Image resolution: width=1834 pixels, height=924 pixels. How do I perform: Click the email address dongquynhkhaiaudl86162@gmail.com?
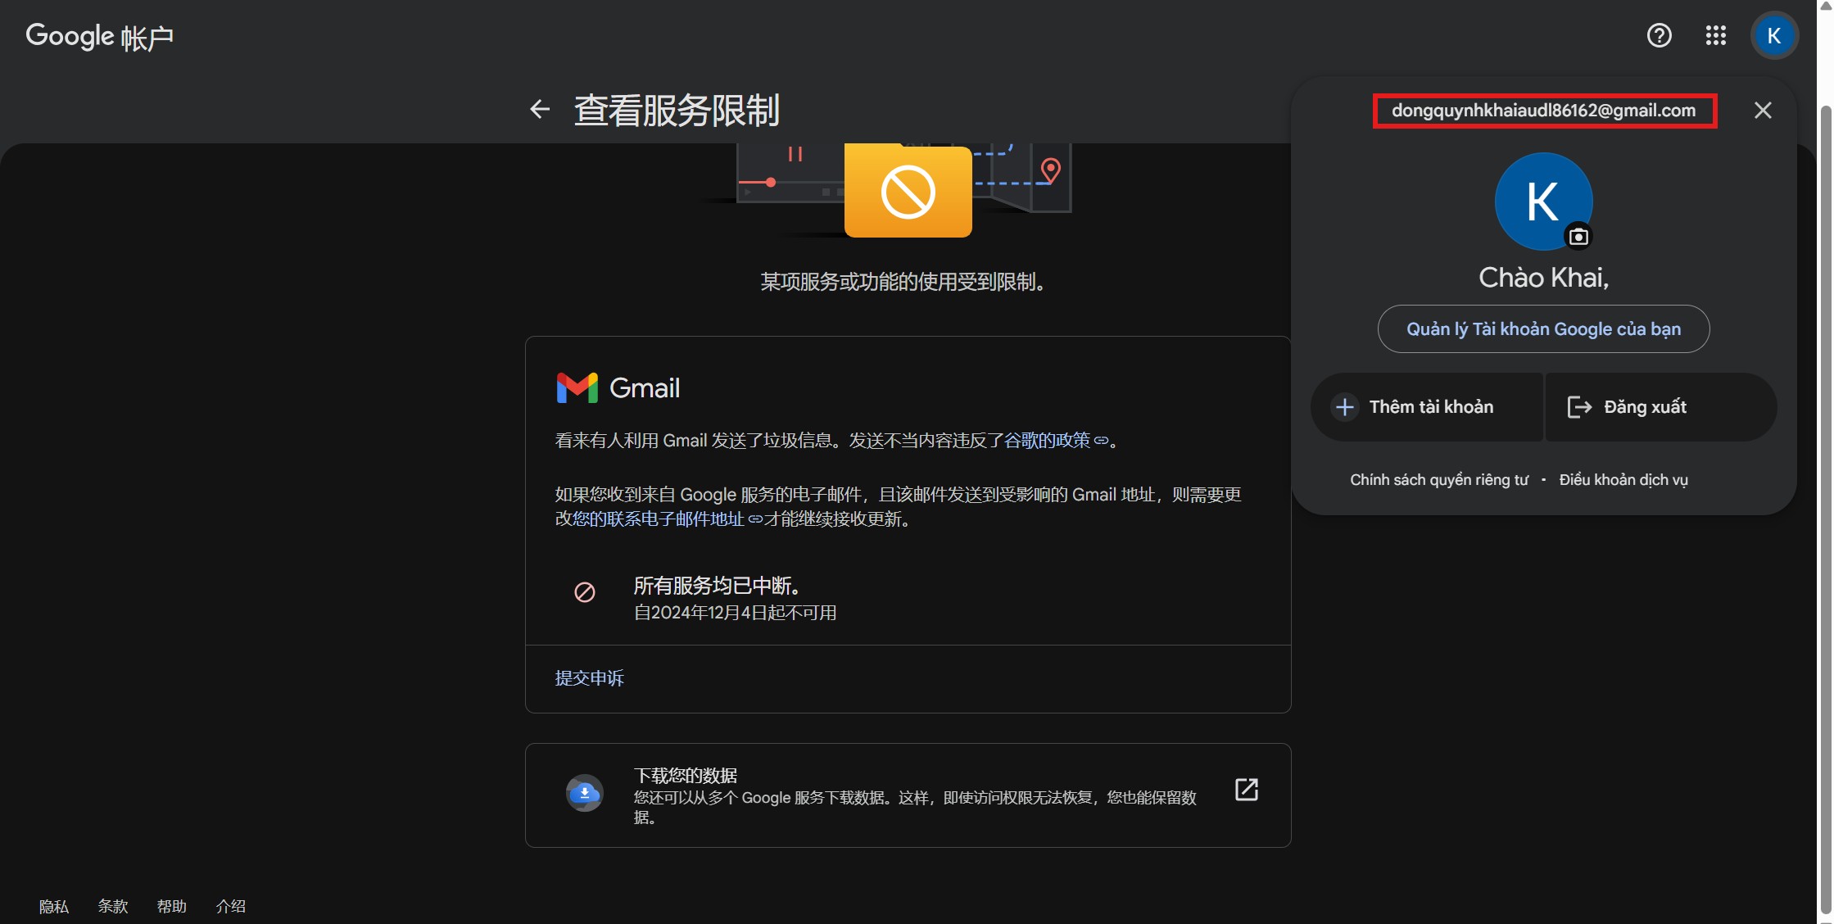point(1544,111)
